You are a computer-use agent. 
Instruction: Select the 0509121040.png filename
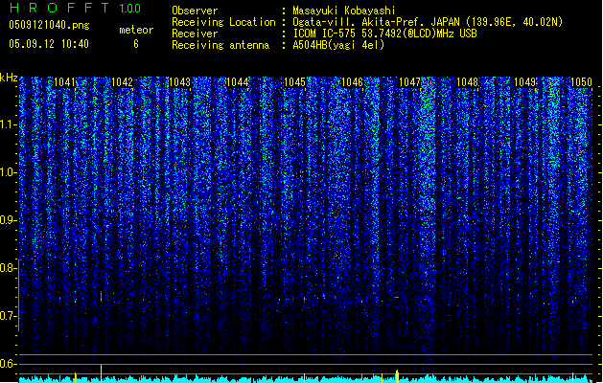(x=49, y=25)
